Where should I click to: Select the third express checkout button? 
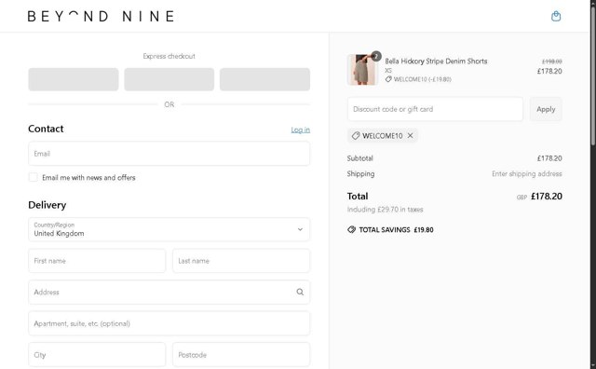click(264, 79)
